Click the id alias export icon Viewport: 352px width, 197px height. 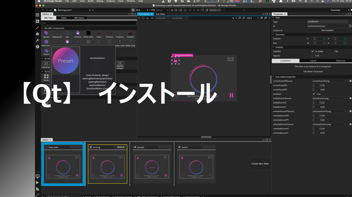point(350,26)
